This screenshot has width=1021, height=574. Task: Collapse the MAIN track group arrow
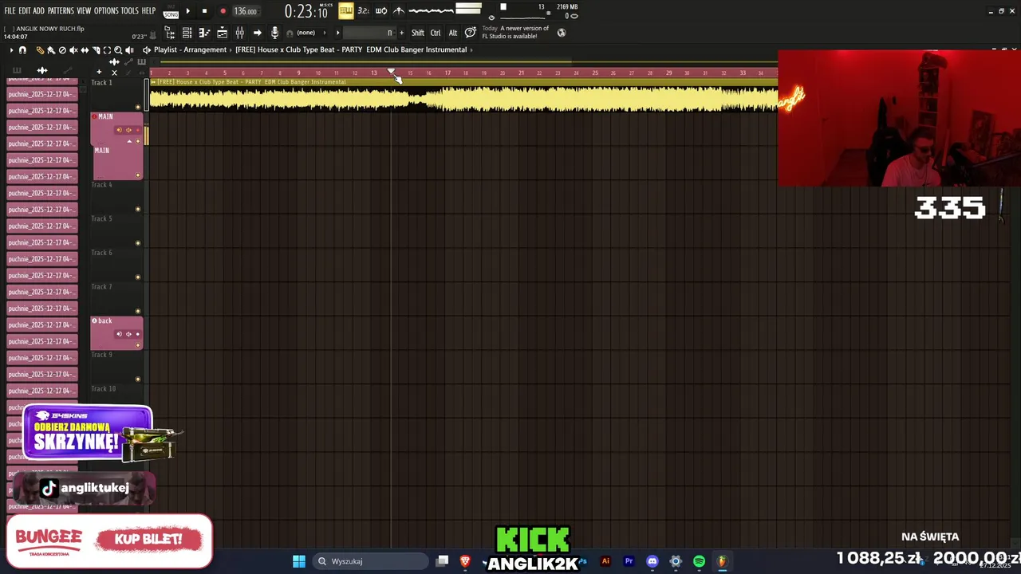pos(129,141)
